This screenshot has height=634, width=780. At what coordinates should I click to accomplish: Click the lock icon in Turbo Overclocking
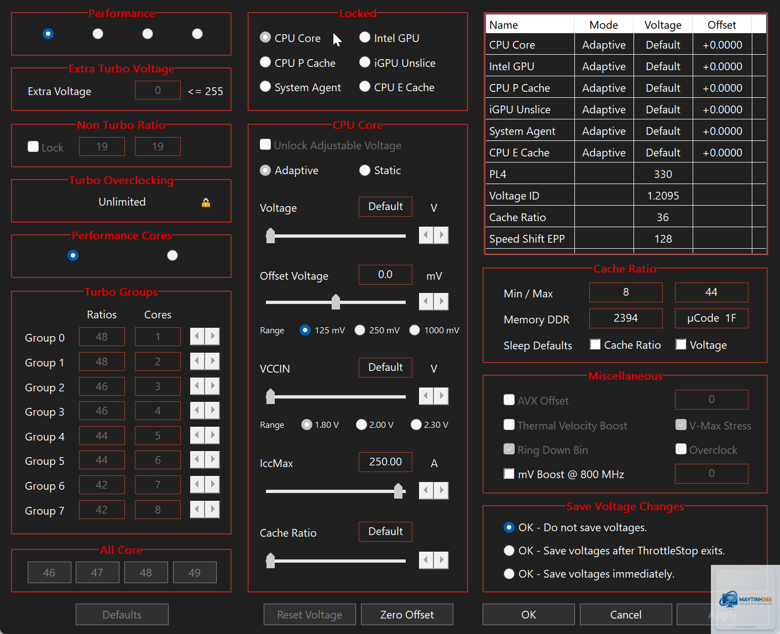206,202
